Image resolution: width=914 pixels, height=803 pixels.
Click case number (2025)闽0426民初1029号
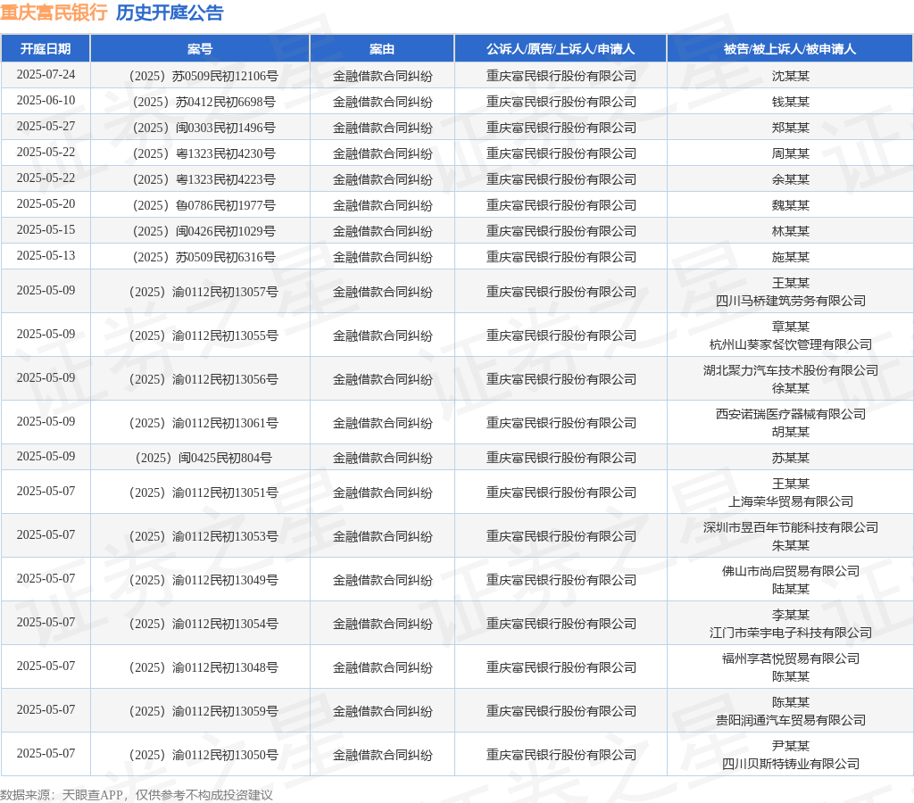203,231
